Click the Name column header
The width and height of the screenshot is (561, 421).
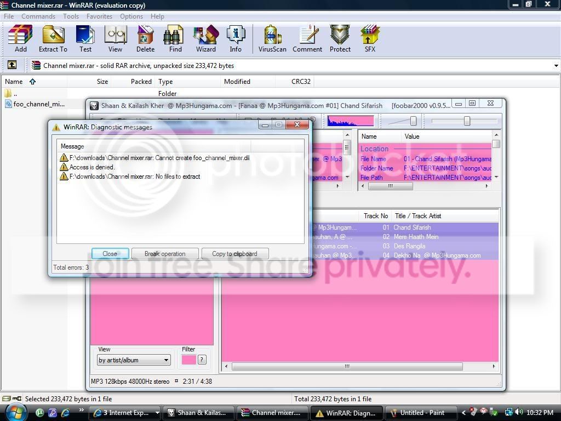(34, 82)
